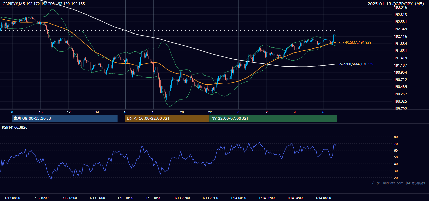
Task: Click price axis value 191.651
Action: [x=400, y=51]
